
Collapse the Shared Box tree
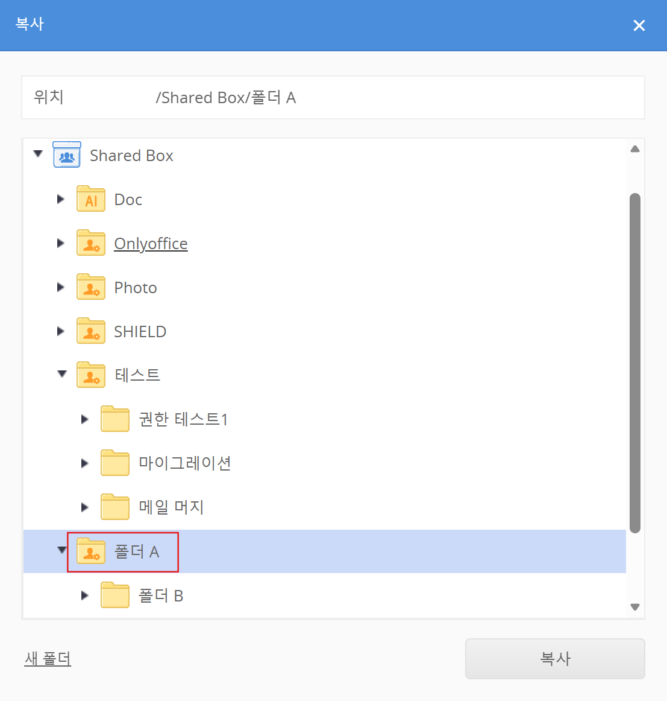(38, 154)
